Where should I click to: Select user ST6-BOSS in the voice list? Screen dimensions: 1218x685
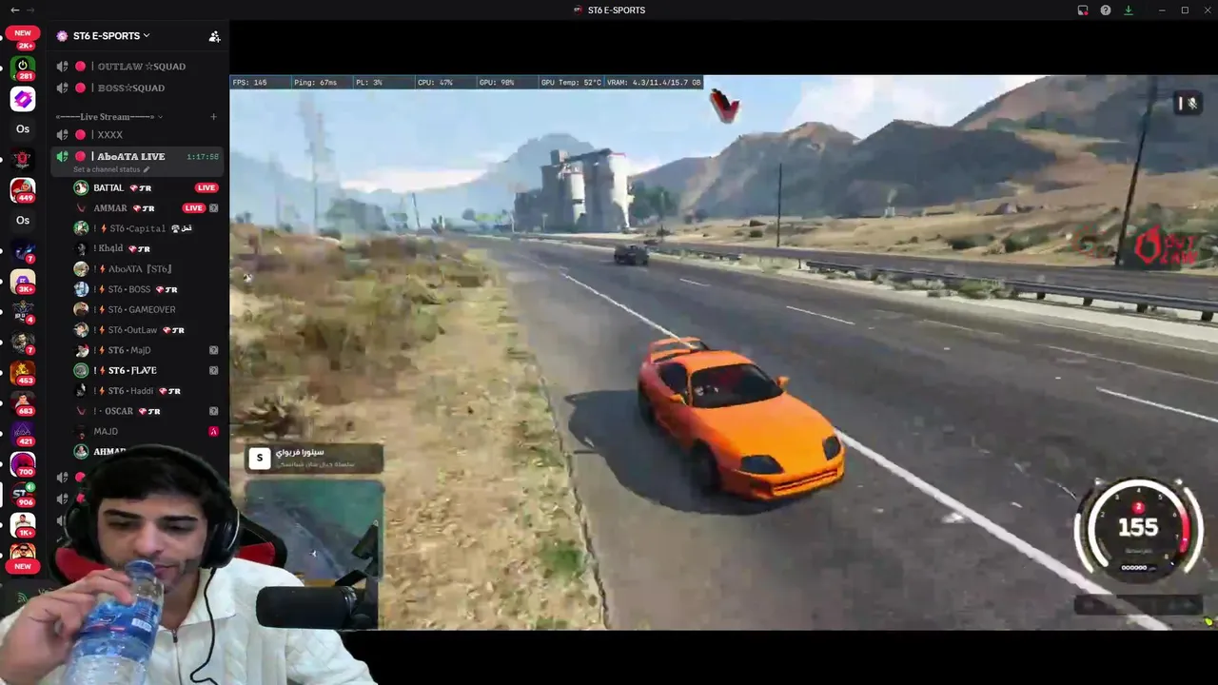point(147,289)
